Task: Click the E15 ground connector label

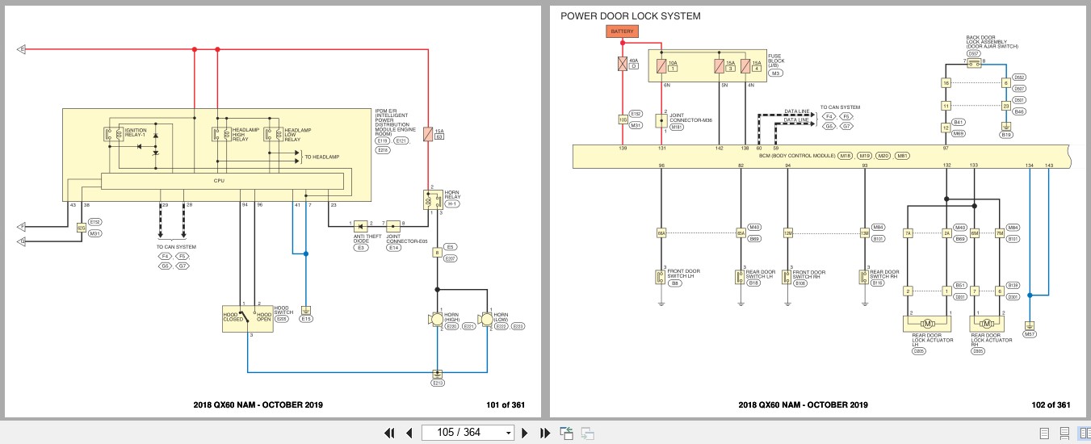Action: coord(306,319)
